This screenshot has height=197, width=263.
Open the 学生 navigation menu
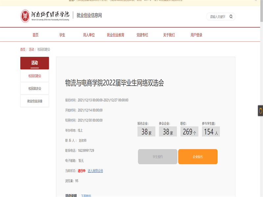coord(62,35)
